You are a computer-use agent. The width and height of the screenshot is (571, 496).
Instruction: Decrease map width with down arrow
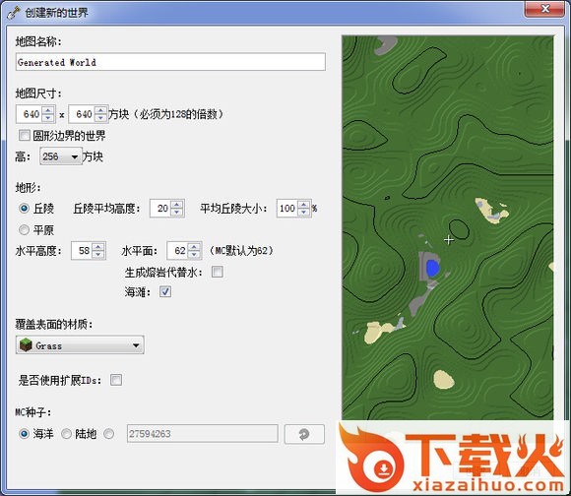click(x=48, y=119)
